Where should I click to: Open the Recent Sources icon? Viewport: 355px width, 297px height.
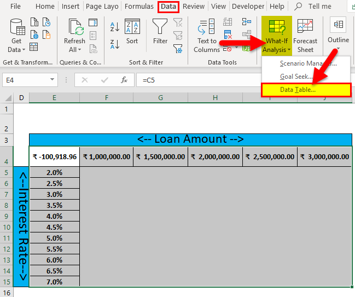[46, 22]
